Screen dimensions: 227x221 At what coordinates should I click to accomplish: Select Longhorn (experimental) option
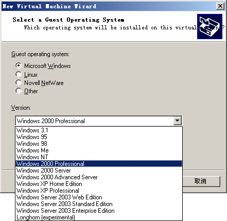pos(99,217)
